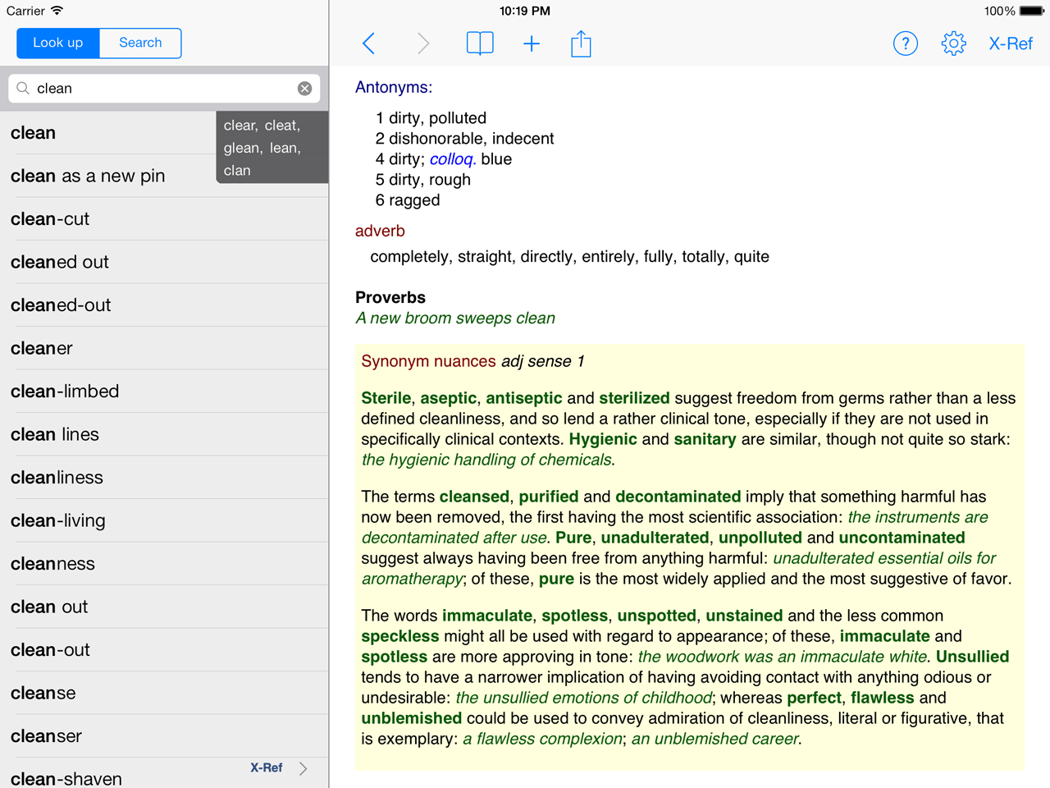Tap the bold word 'unspotted'
This screenshot has width=1050, height=788.
click(657, 616)
